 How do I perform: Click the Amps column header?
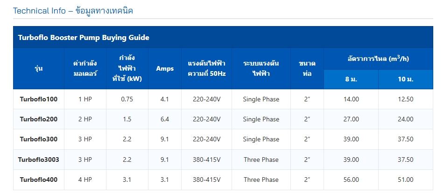[x=165, y=68]
